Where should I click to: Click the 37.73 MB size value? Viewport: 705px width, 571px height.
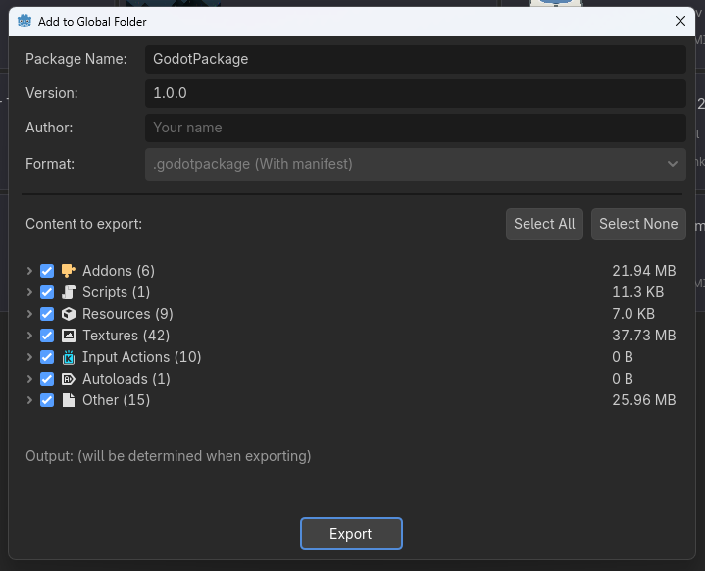[x=644, y=336]
